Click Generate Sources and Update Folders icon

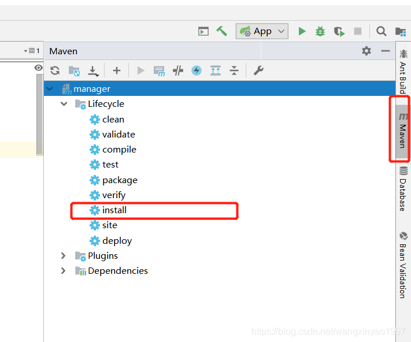74,70
